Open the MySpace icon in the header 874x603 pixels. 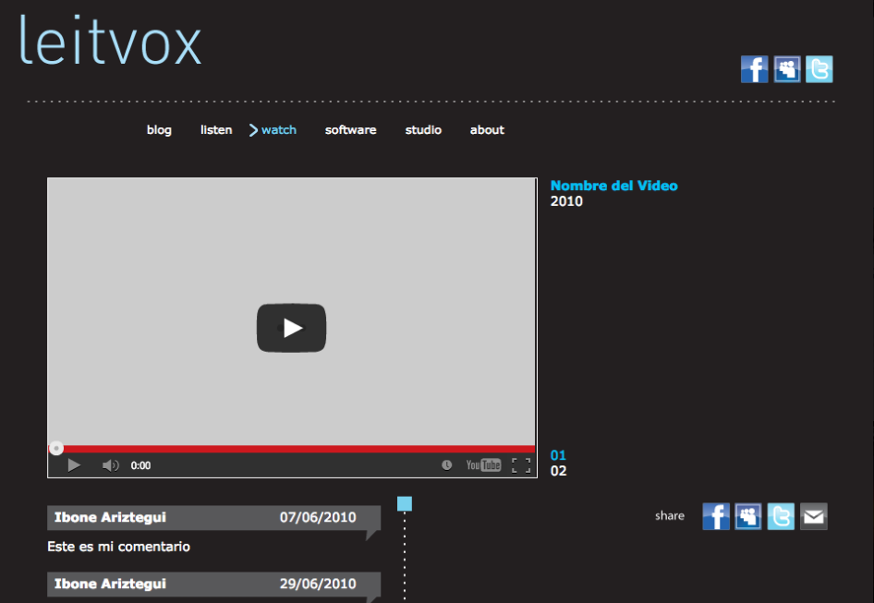point(787,69)
